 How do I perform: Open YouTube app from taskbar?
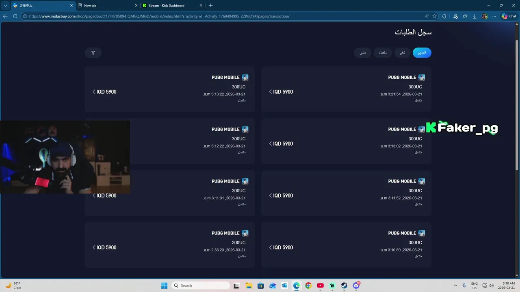tap(321, 286)
